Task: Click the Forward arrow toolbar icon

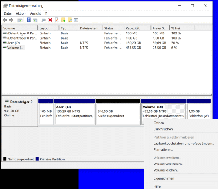Action: [x=11, y=20]
